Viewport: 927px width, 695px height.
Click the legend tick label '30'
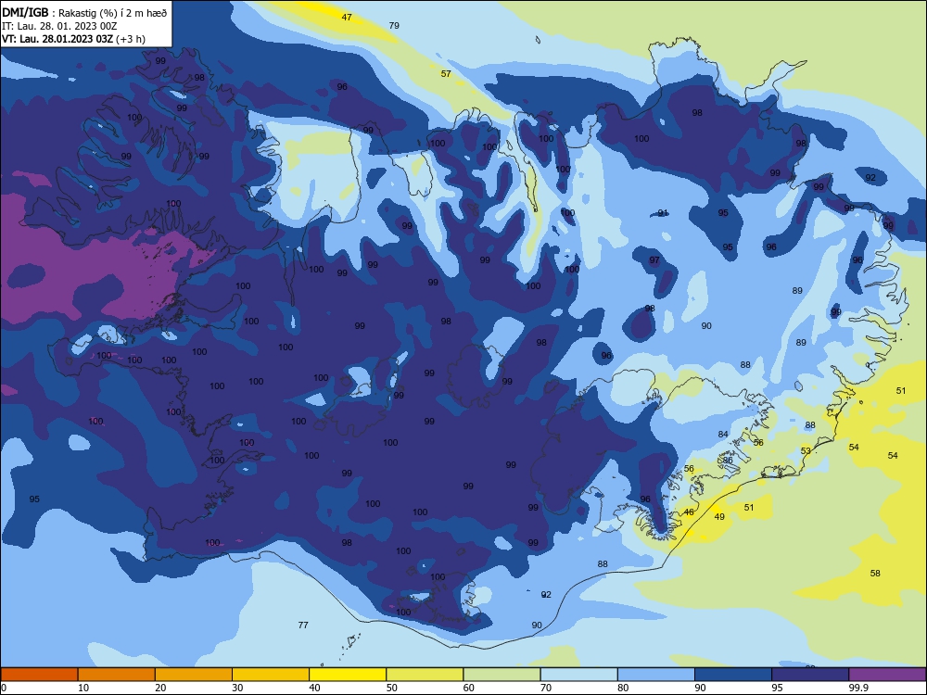tap(237, 688)
